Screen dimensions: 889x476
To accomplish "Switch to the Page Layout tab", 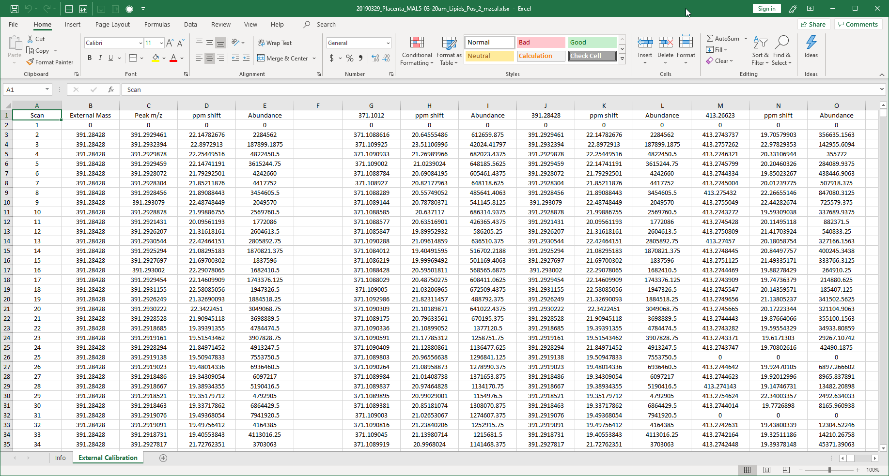I will (x=112, y=24).
